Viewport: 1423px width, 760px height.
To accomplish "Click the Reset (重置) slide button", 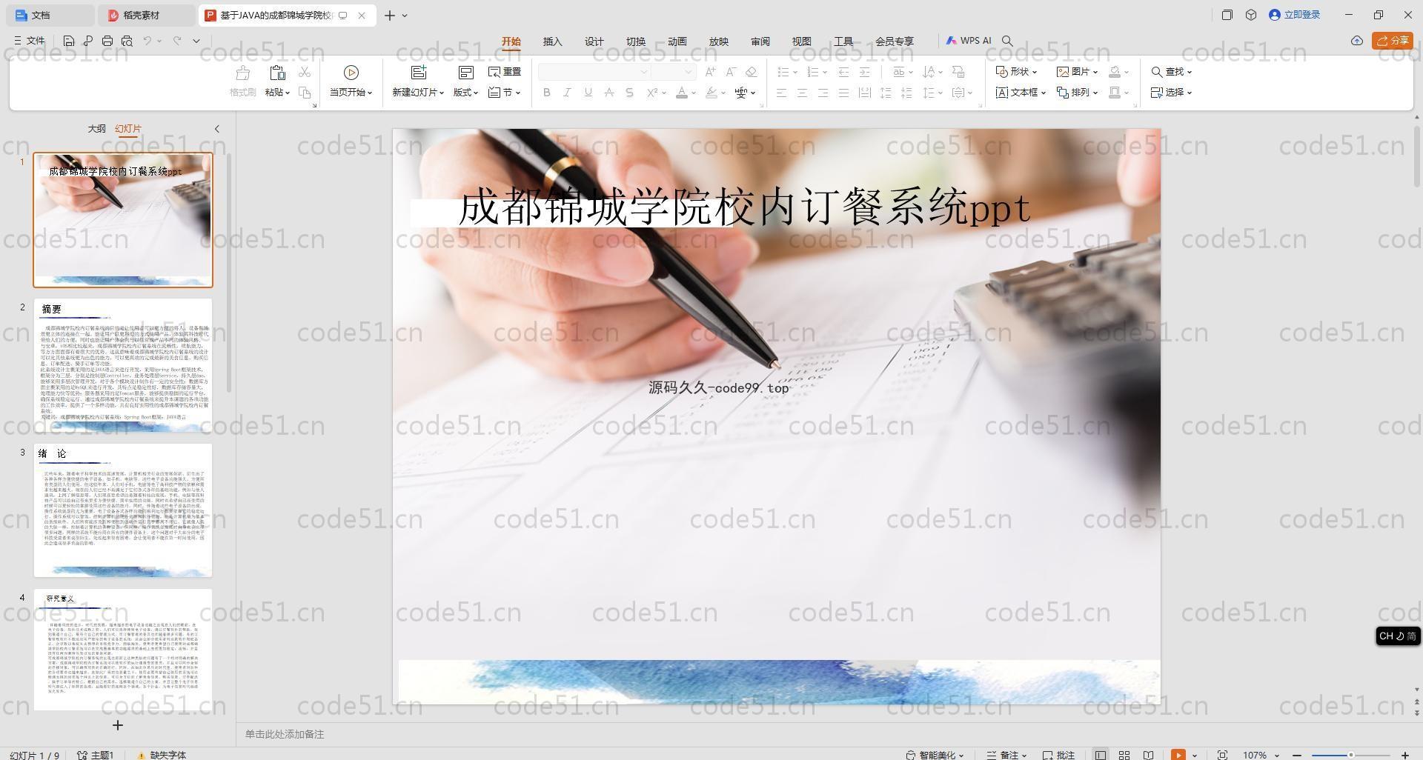I will click(x=505, y=72).
